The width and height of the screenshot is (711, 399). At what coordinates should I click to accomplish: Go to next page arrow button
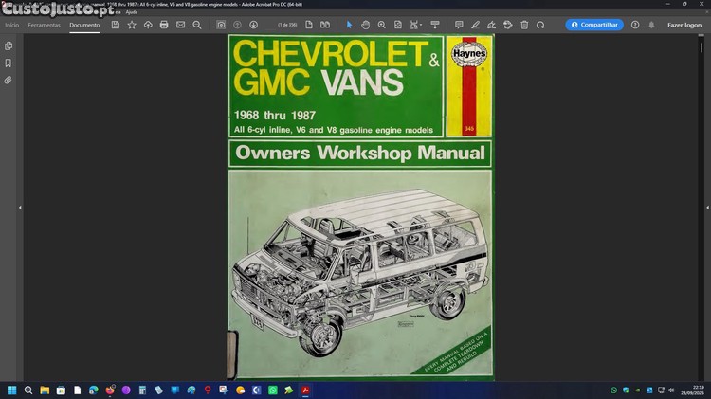pos(253,25)
